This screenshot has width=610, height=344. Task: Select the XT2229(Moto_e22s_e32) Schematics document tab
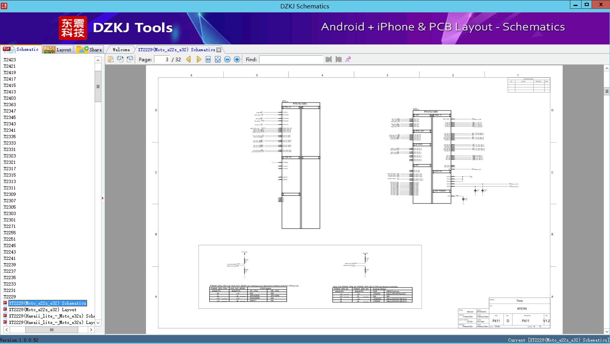(176, 50)
